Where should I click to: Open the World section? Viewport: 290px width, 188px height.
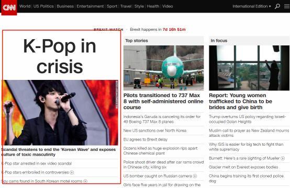pos(25,6)
